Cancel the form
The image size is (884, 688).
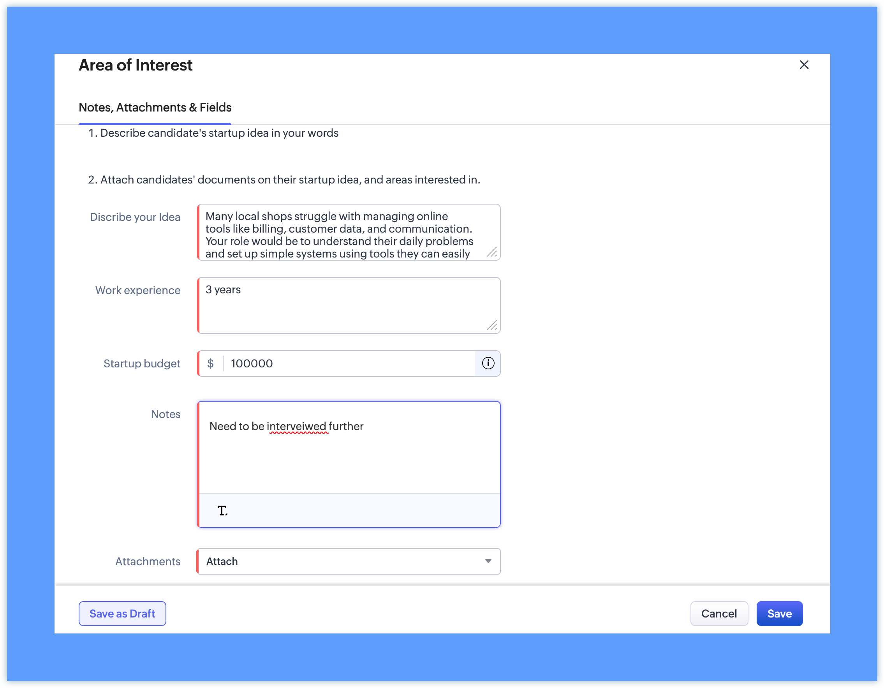click(719, 614)
